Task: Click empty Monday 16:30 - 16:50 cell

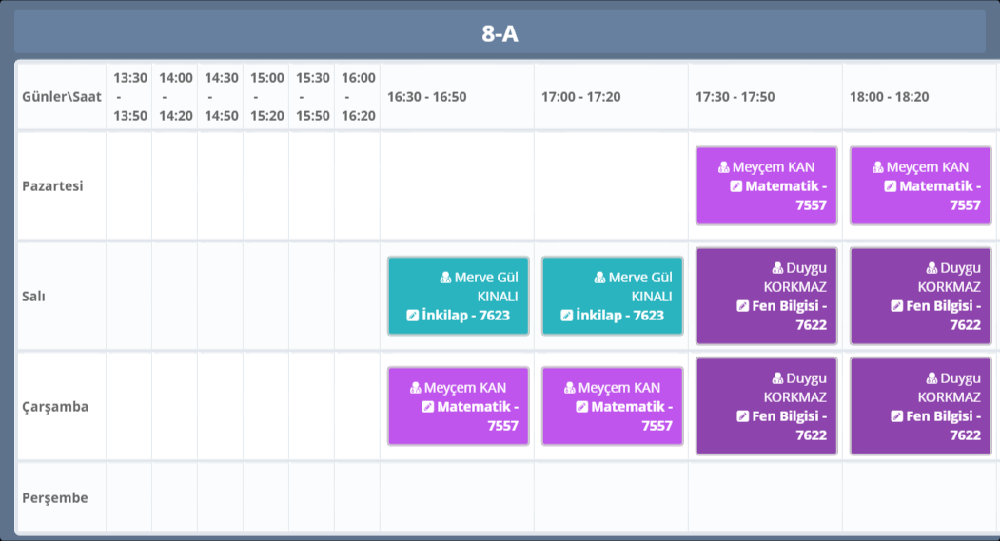Action: [457, 185]
